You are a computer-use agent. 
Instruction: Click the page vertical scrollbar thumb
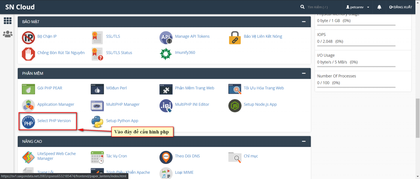(417, 118)
